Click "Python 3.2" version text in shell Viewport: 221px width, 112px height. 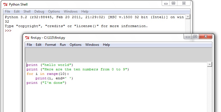[x=16, y=17]
